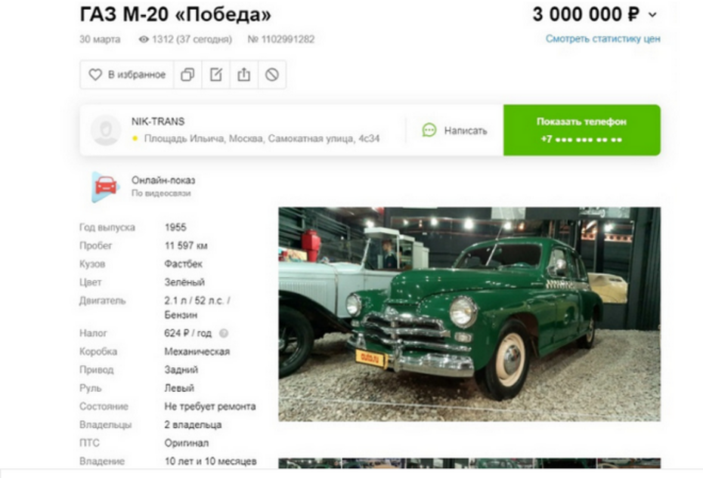
Task: Select the last thumbnail in the photo strip
Action: [629, 464]
